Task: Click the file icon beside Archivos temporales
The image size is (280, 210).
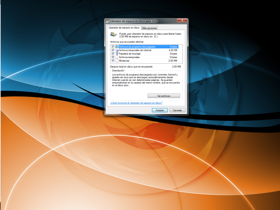Action: click(x=117, y=57)
